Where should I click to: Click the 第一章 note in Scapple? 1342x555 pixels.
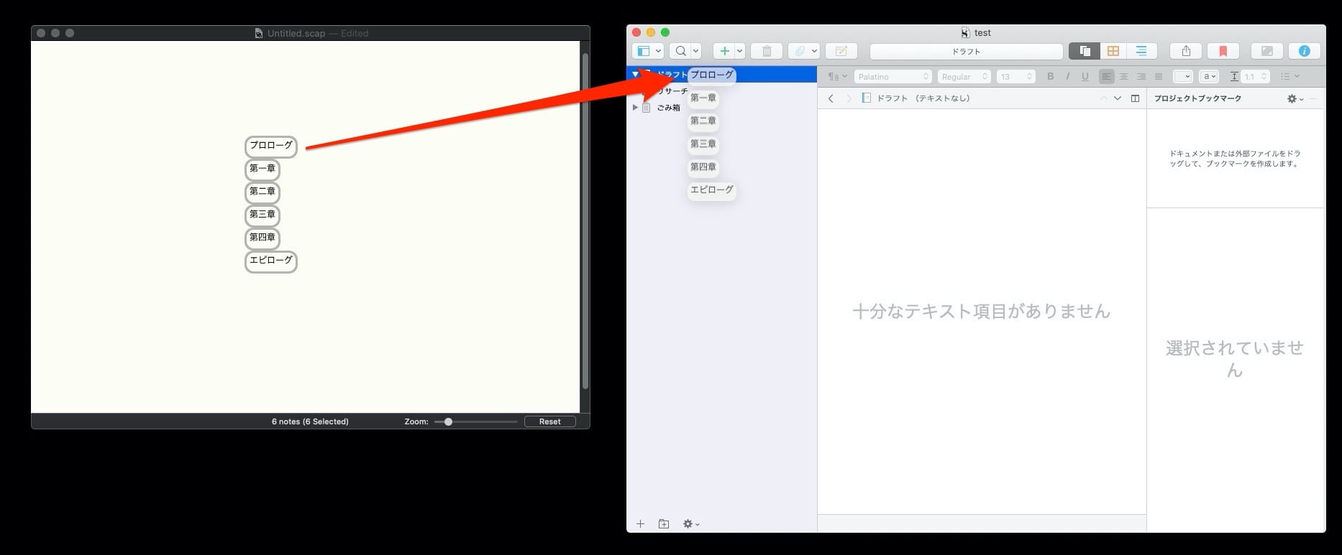263,169
